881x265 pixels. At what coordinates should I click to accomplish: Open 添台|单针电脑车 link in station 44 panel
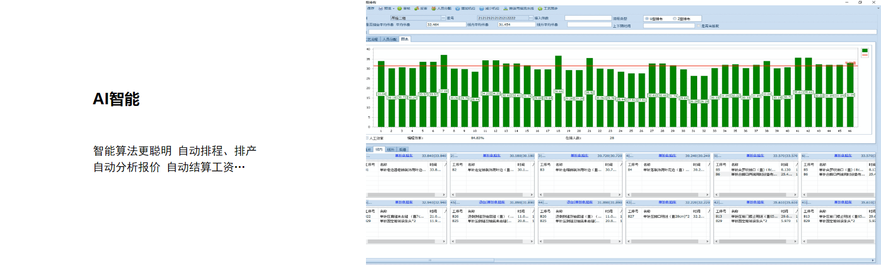click(x=580, y=203)
